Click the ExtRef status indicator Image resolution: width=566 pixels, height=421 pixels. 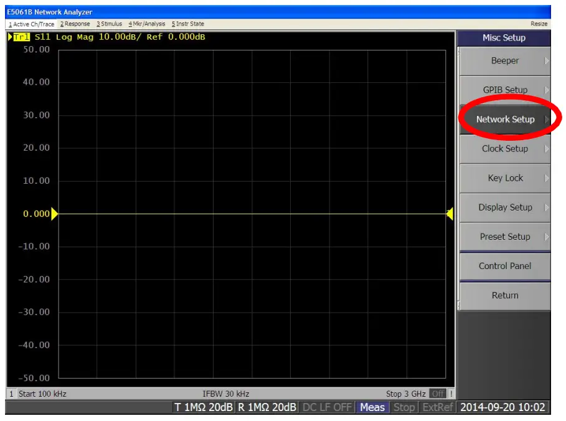(438, 407)
